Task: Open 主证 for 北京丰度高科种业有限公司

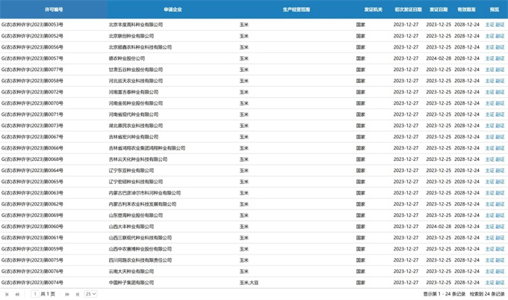Action: (x=489, y=25)
